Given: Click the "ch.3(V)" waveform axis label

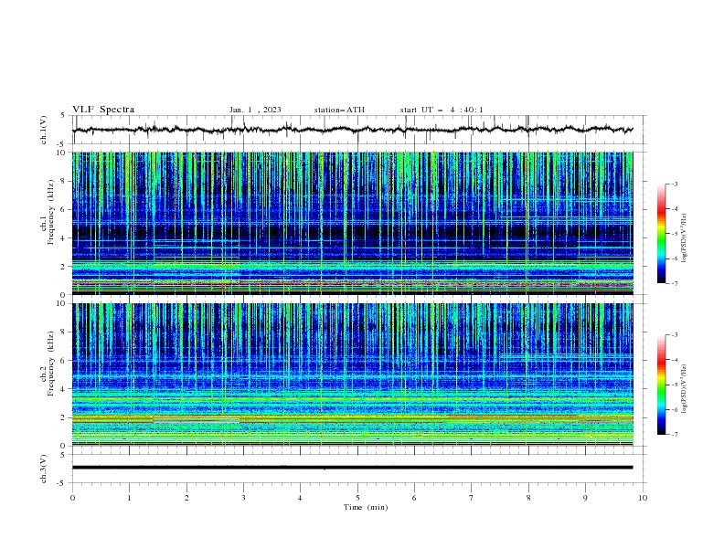Looking at the screenshot, I should 44,469.
